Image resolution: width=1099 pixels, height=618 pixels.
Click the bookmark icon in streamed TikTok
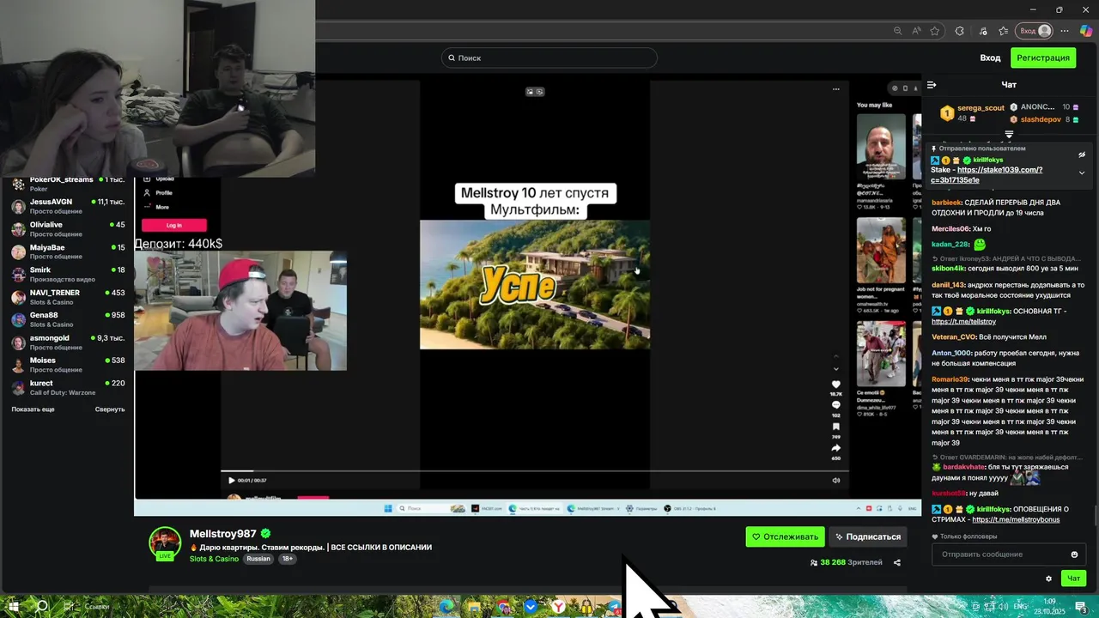[x=836, y=427]
